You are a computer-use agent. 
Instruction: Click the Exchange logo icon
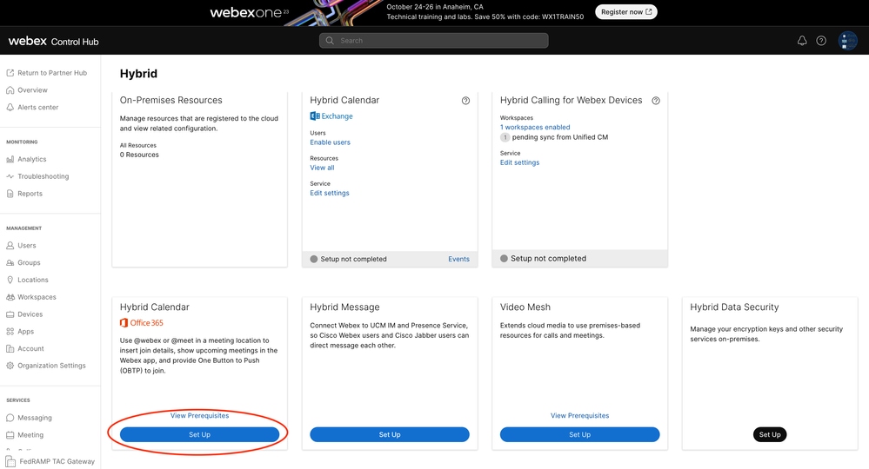pos(315,116)
